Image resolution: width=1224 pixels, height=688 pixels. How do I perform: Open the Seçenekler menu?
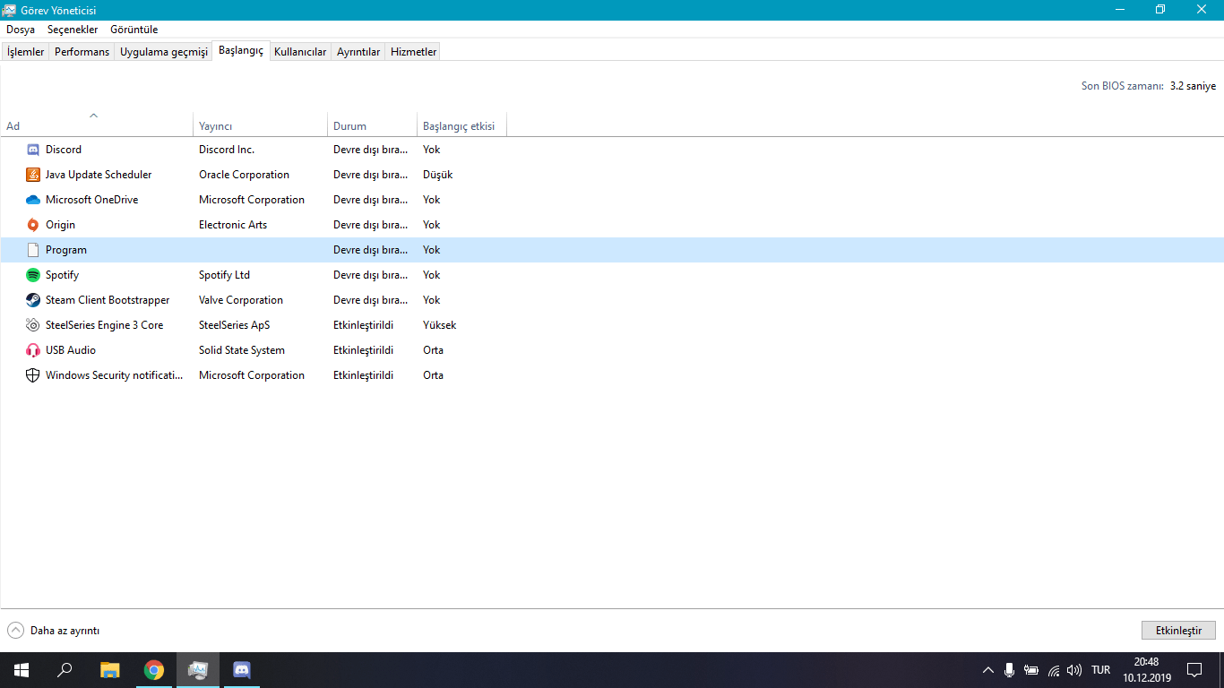(73, 30)
